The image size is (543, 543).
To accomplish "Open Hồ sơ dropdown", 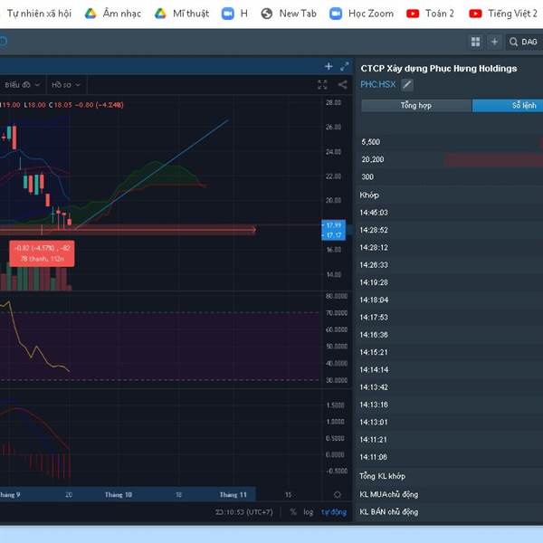I will pos(66,85).
